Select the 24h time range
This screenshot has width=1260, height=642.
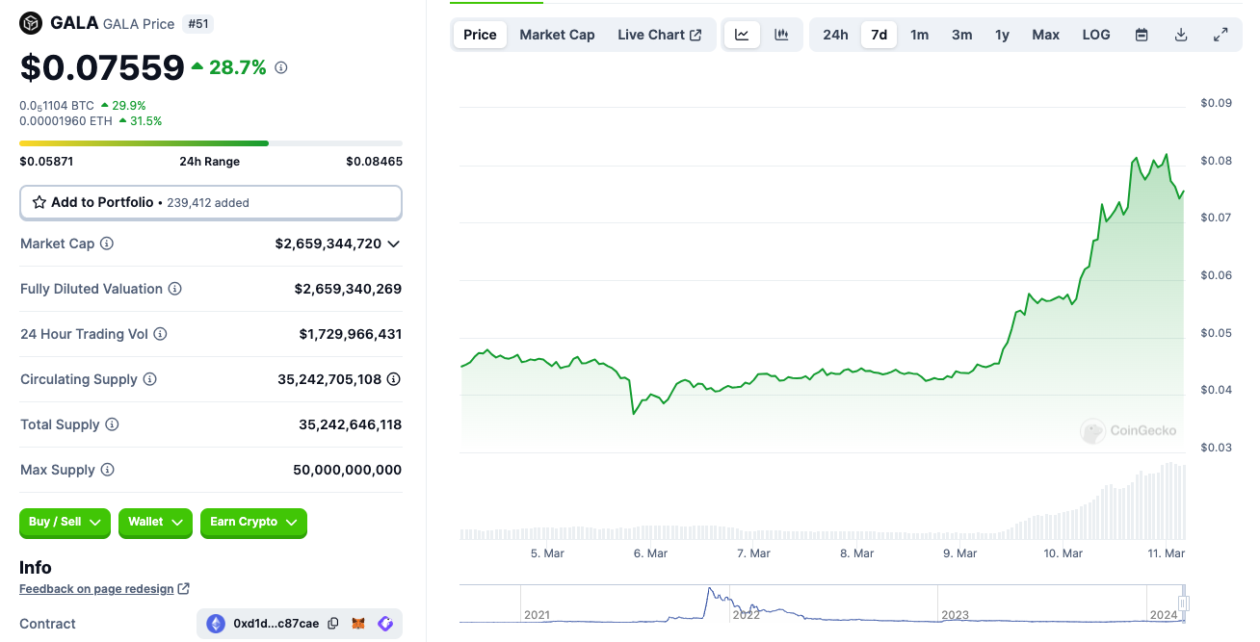tap(835, 35)
